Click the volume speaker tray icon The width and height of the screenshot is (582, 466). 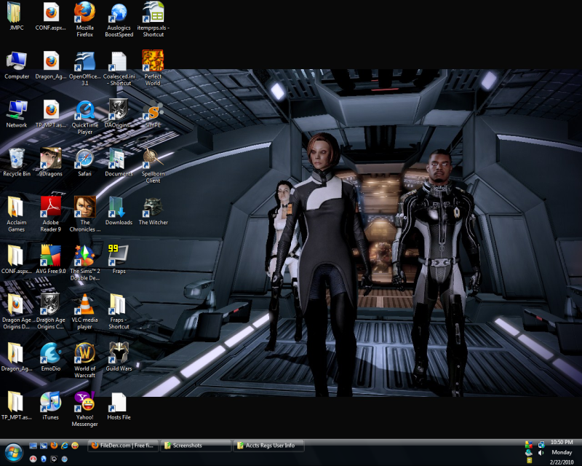tap(541, 453)
